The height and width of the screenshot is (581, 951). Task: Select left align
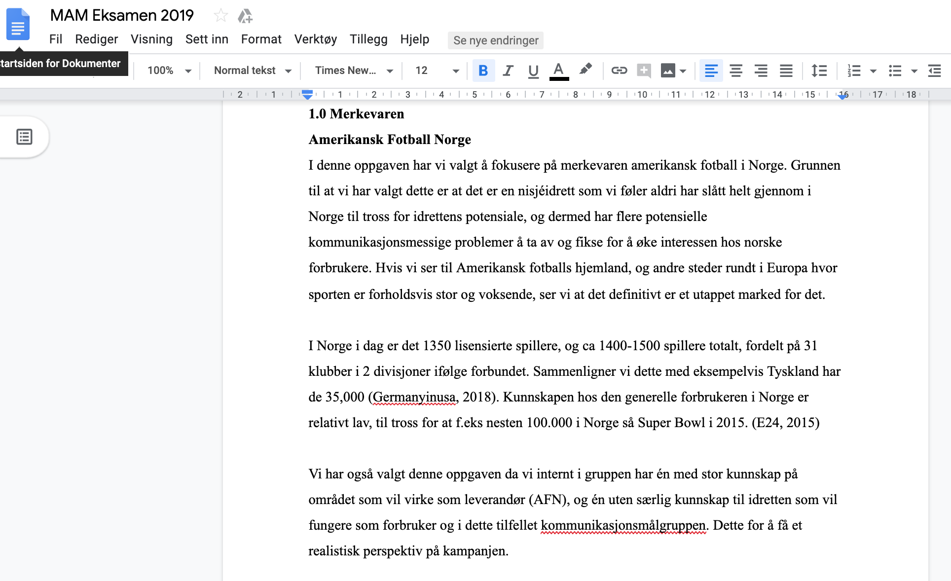[x=711, y=71]
